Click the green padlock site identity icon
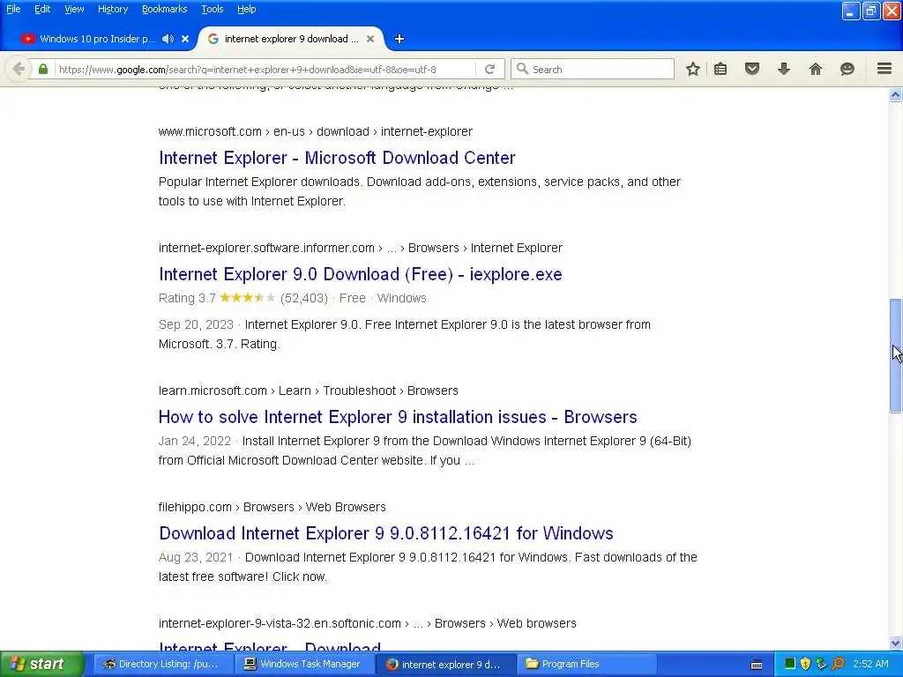903x677 pixels. 43,69
